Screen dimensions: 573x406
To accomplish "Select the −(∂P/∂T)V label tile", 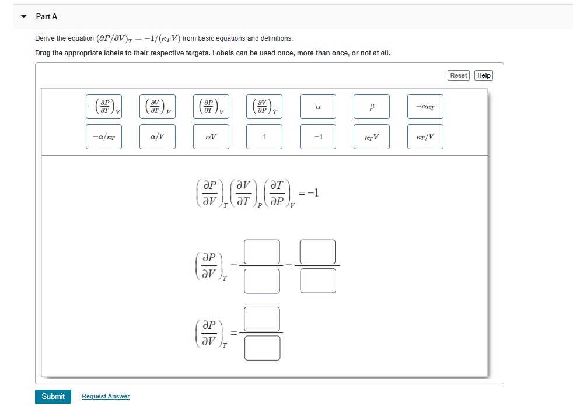I will tap(104, 106).
